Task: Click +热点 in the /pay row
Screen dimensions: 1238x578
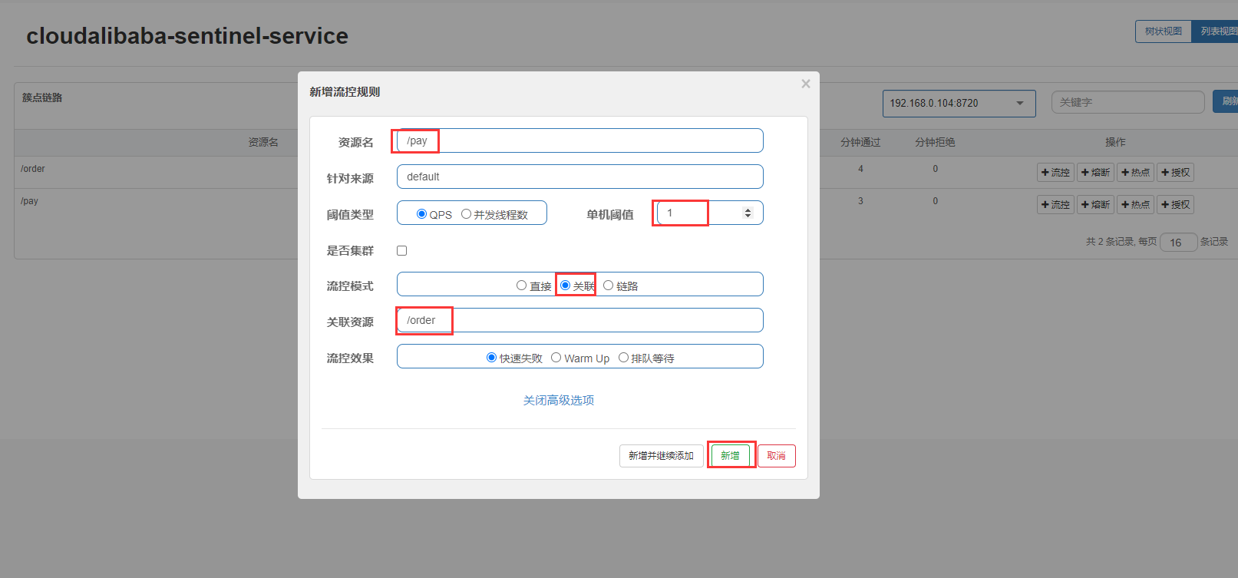Action: (x=1135, y=205)
